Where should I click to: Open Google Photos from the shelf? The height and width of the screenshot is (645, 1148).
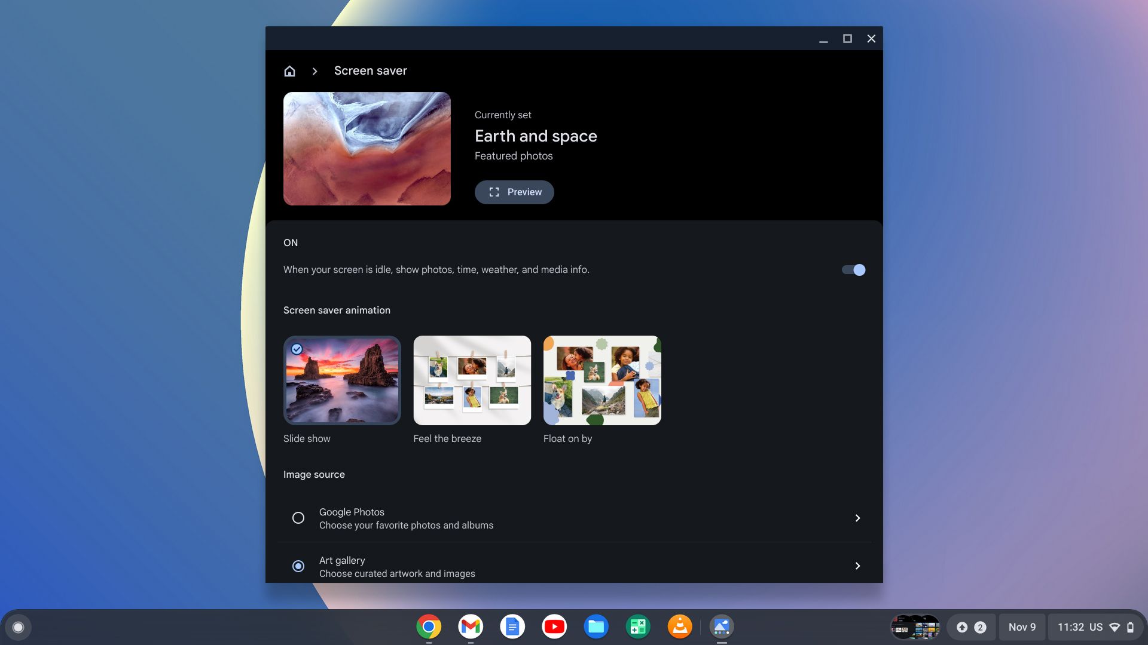coord(721,626)
